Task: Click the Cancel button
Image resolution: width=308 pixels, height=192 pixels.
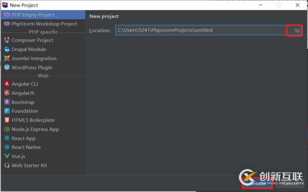Action: click(x=290, y=183)
